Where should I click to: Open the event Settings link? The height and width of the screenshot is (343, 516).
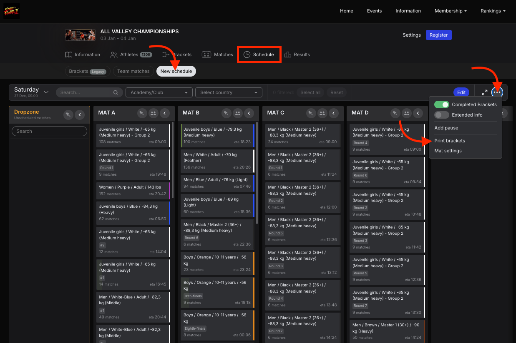[412, 35]
